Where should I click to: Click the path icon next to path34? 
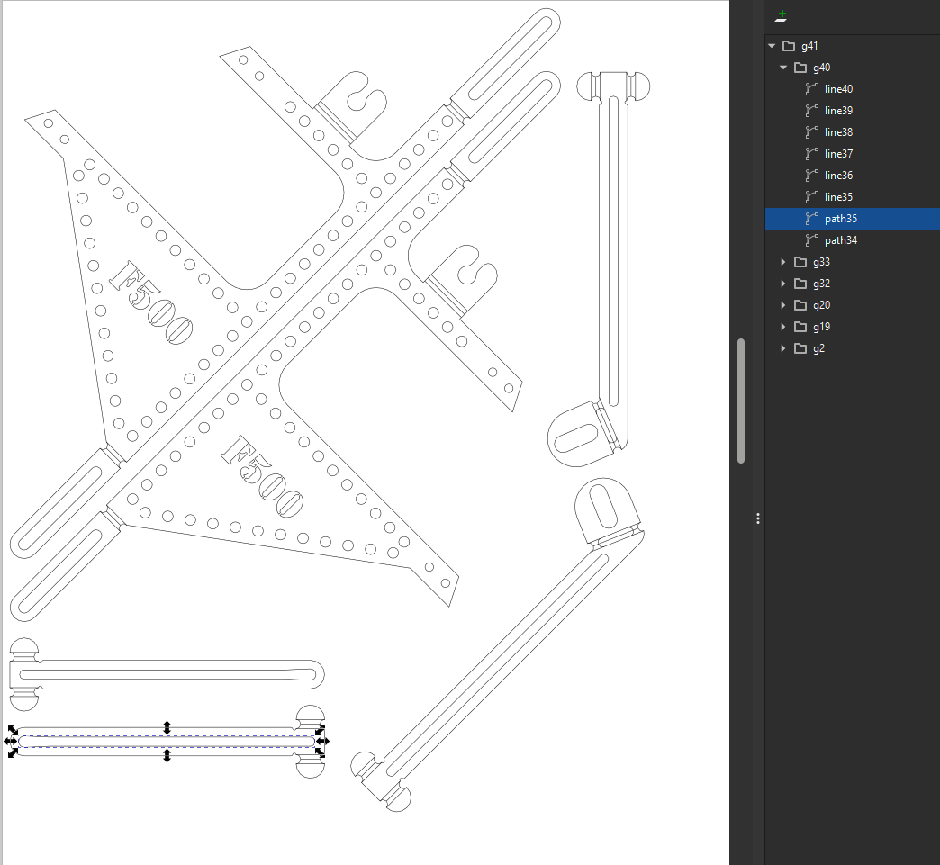(x=811, y=240)
